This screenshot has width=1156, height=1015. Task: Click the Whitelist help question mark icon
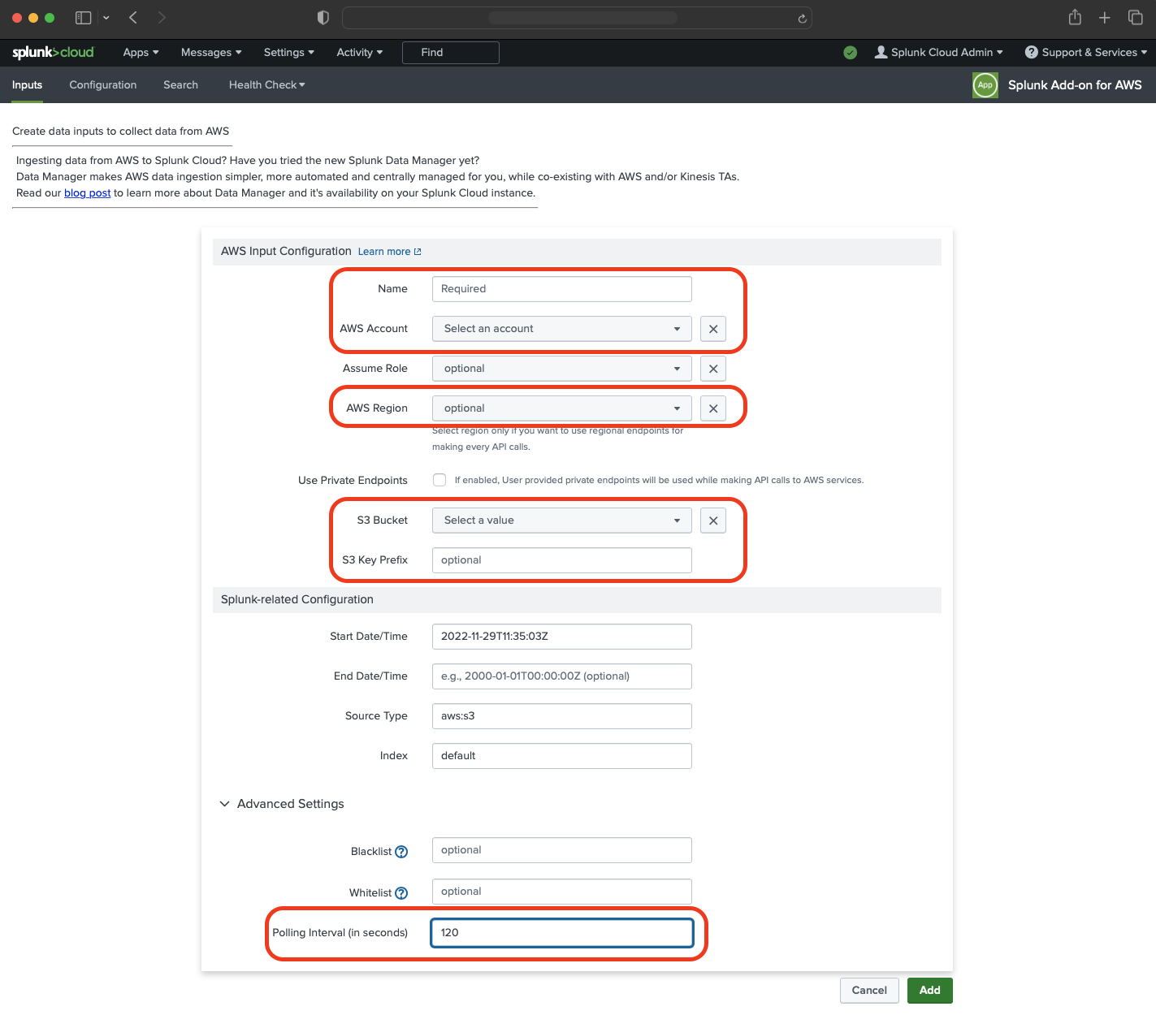401,893
